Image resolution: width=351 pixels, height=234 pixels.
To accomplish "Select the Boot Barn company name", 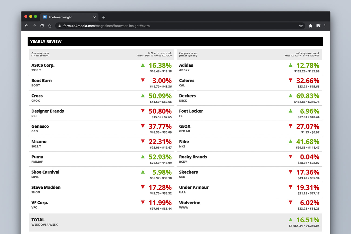I will [42, 80].
